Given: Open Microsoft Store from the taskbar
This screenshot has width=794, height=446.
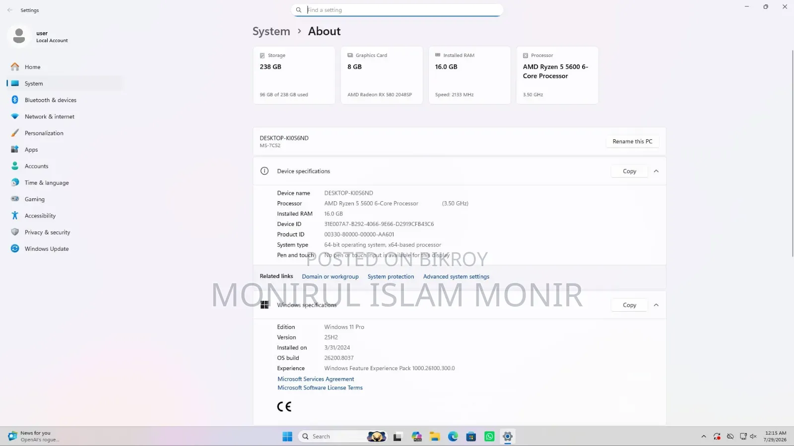Looking at the screenshot, I should point(471,437).
